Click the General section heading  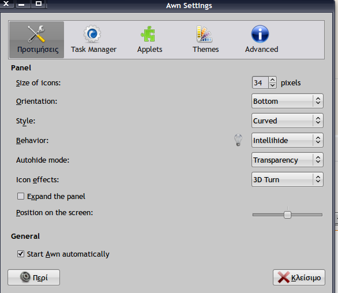pyautogui.click(x=25, y=236)
